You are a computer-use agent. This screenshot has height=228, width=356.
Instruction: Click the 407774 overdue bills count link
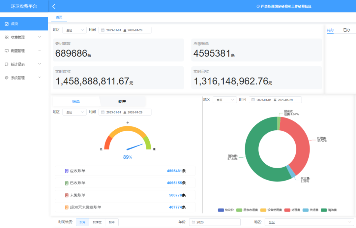click(x=175, y=208)
